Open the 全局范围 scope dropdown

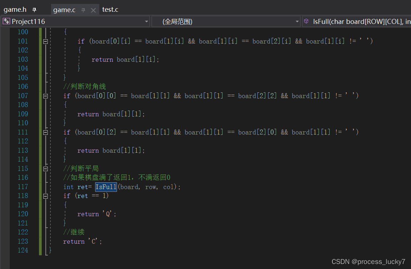coord(297,21)
